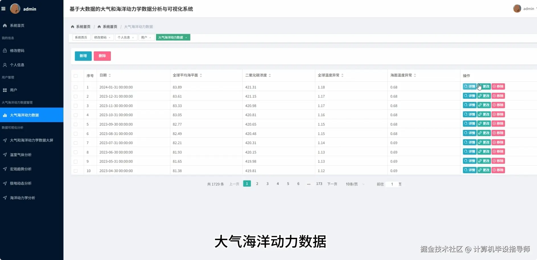
Task: Select 大气海洋动力数据 sidebar item
Action: (x=32, y=115)
